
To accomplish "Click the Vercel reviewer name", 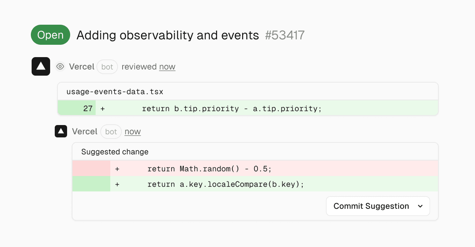I will click(x=82, y=67).
